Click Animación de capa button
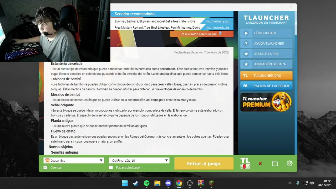The image size is (336, 189). click(x=266, y=64)
